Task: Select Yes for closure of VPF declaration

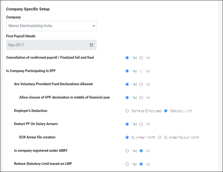Action: point(127,98)
